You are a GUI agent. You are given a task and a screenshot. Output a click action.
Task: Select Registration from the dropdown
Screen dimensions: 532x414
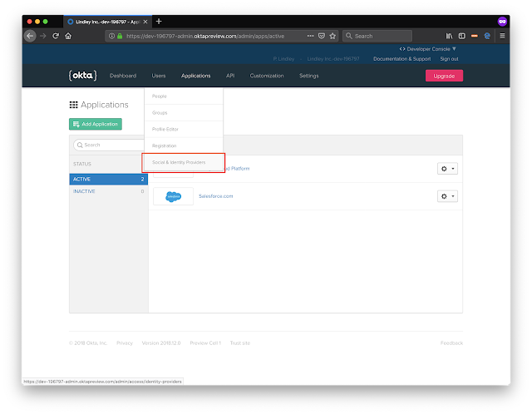click(x=184, y=146)
